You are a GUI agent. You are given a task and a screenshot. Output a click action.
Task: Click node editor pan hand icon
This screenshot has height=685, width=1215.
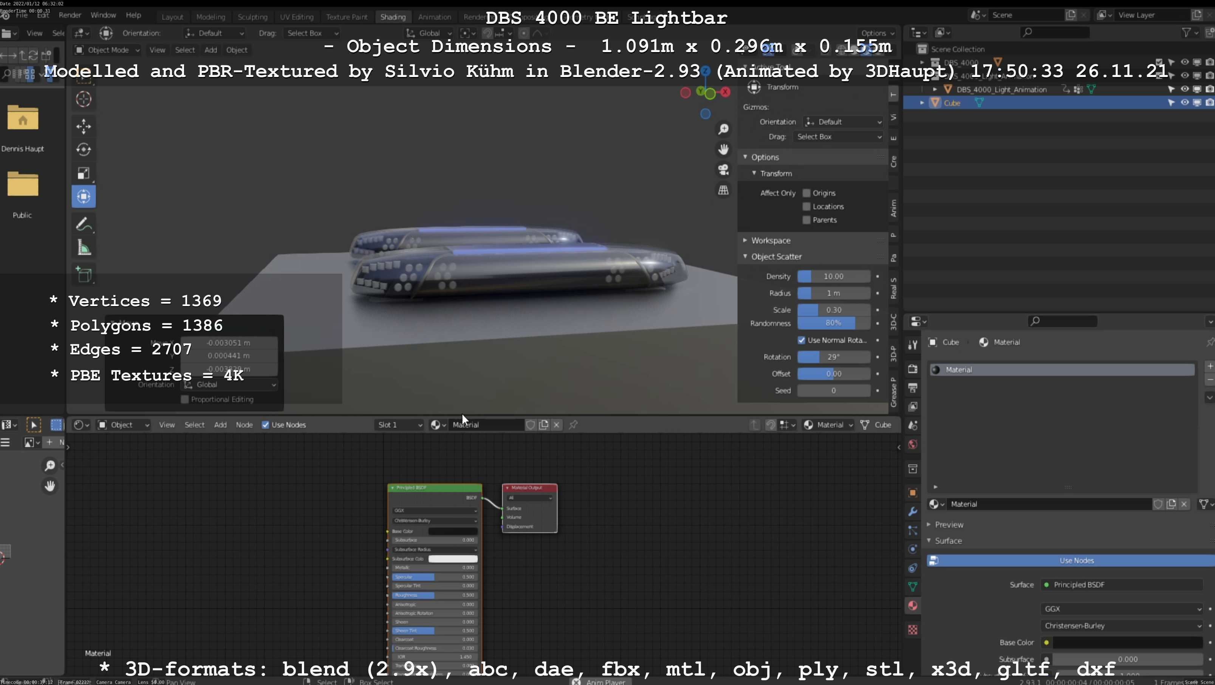coord(50,485)
